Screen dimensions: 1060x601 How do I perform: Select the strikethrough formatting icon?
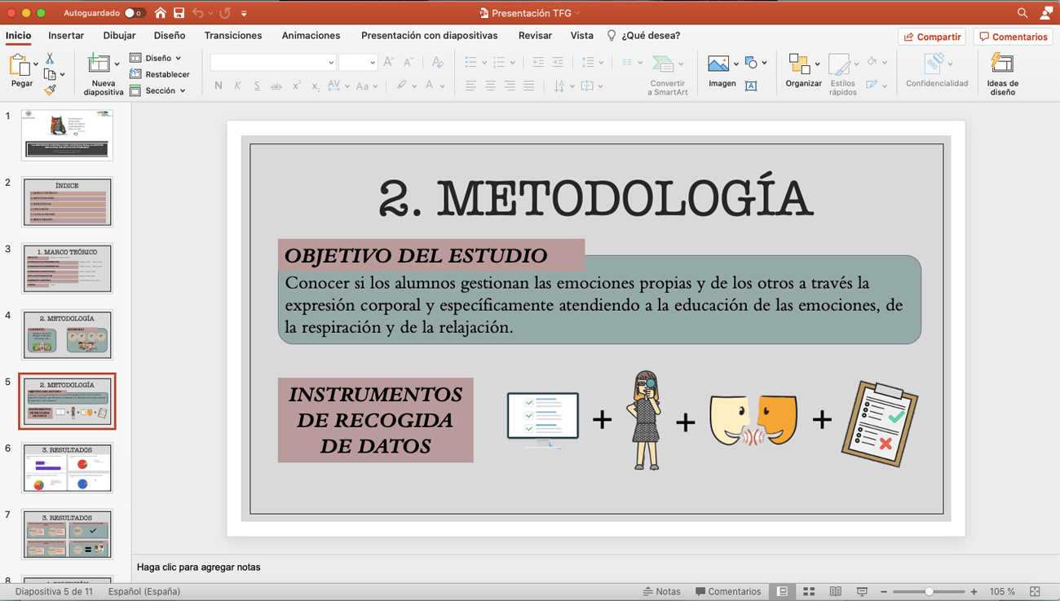tap(276, 86)
